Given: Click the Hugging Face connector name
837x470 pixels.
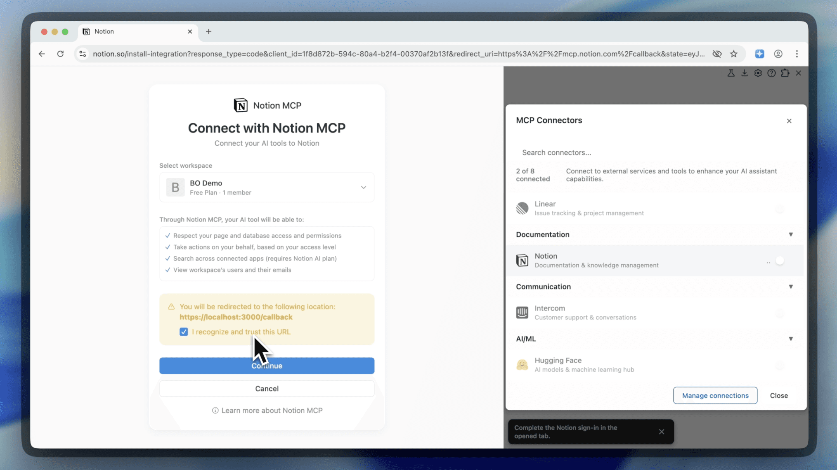Looking at the screenshot, I should 558,360.
